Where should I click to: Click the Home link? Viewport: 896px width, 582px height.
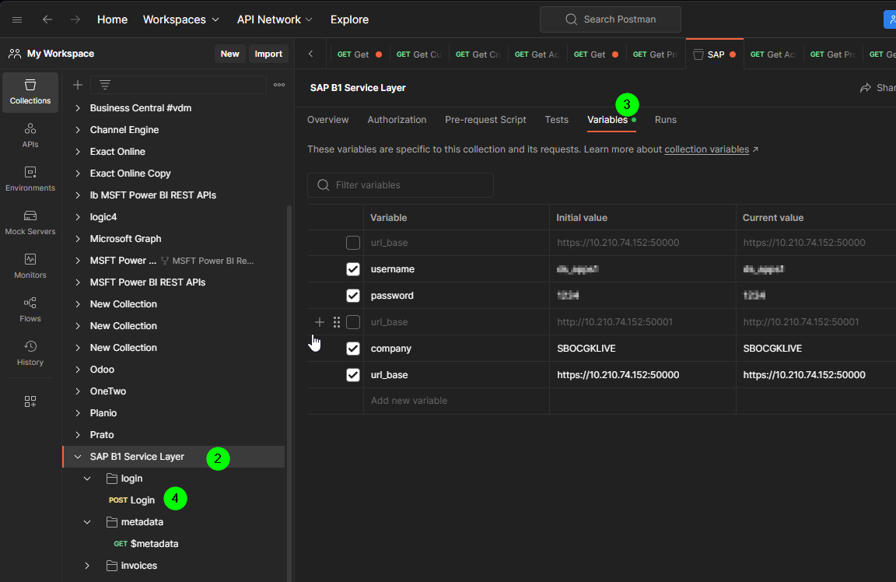point(112,19)
